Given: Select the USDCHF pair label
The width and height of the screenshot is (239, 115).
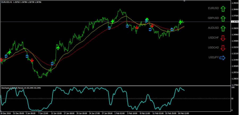Looking at the screenshot, I should (x=214, y=38).
